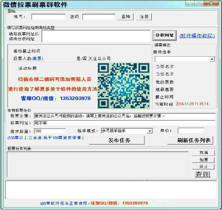The width and height of the screenshot is (222, 210).
Task: Click the 扫描右侧二维码可添加客服人员 red text
Action: click(x=55, y=79)
